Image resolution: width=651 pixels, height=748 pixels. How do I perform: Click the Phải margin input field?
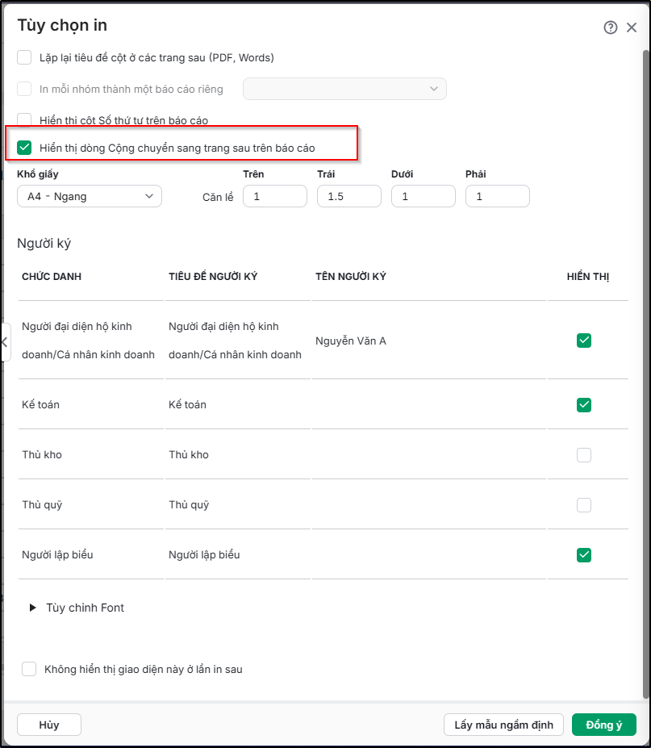(x=498, y=196)
